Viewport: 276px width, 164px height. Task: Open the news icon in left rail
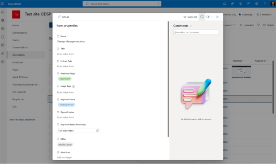3,28
